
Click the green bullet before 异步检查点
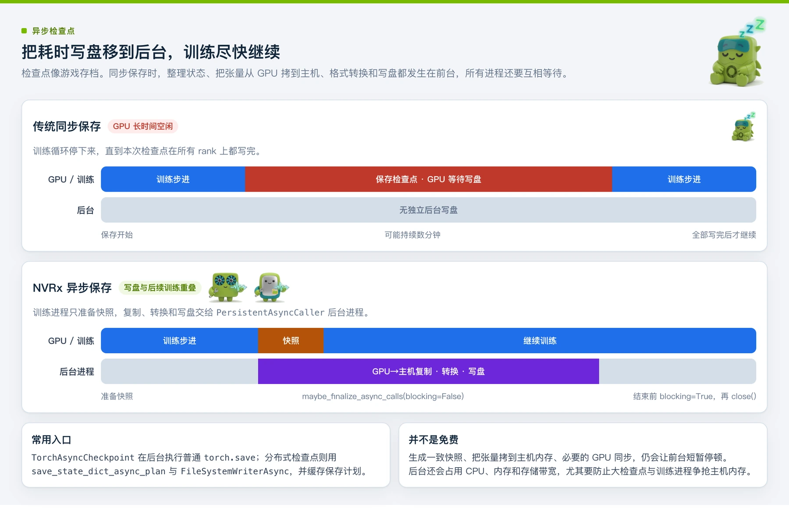[24, 31]
